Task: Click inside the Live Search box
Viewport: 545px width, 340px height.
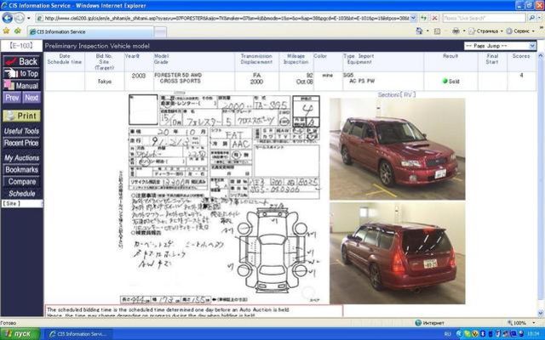Action: [484, 18]
